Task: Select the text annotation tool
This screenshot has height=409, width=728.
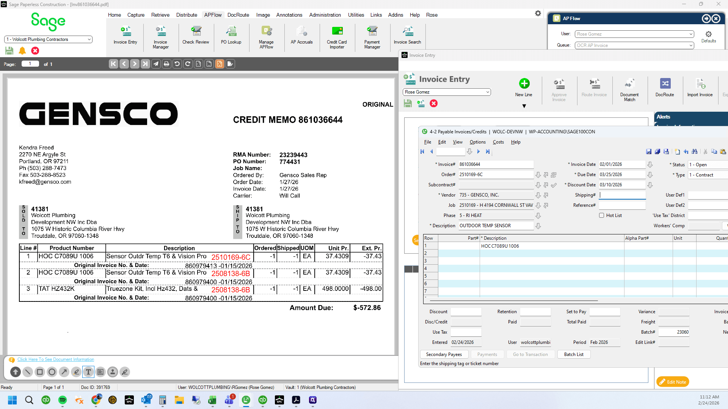Action: click(x=88, y=372)
